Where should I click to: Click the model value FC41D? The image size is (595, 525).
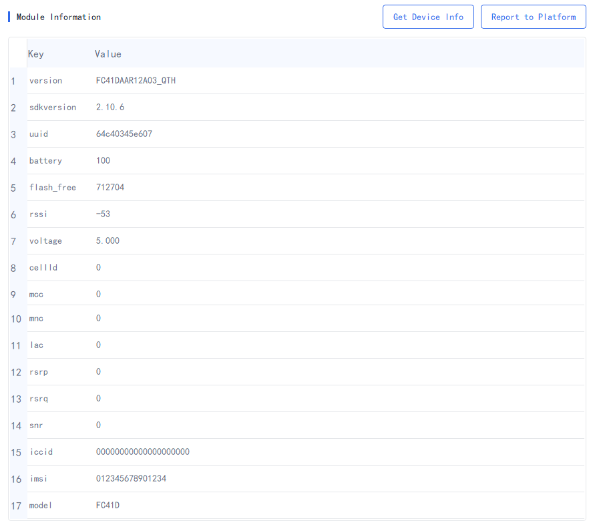pyautogui.click(x=108, y=505)
